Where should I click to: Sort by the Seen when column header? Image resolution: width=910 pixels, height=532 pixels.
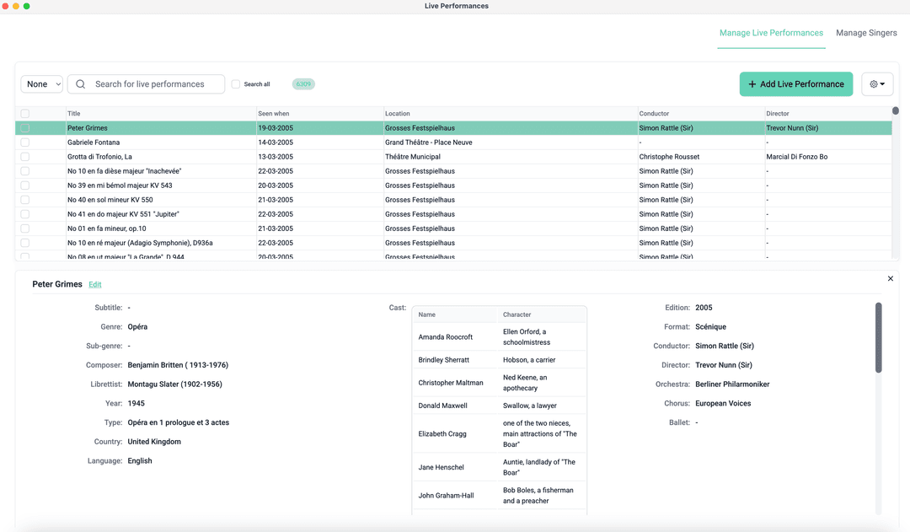[x=274, y=114]
